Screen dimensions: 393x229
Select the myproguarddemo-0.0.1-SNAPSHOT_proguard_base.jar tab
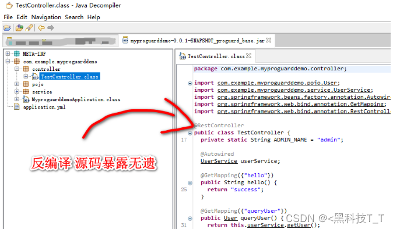pos(196,41)
